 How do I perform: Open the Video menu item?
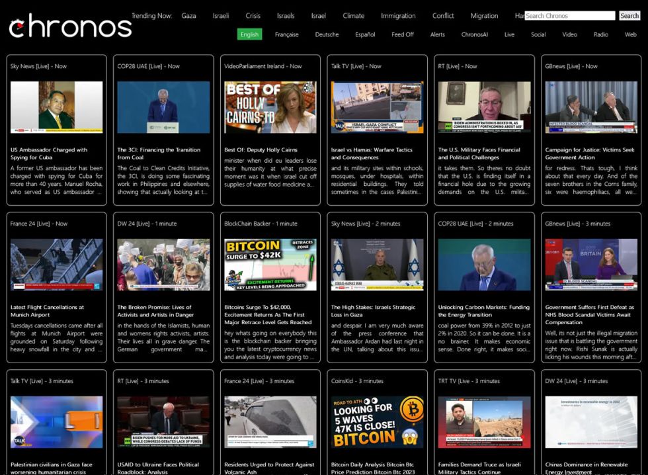[569, 34]
